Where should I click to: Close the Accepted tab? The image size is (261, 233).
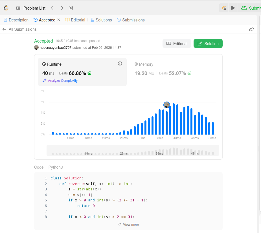click(x=59, y=20)
